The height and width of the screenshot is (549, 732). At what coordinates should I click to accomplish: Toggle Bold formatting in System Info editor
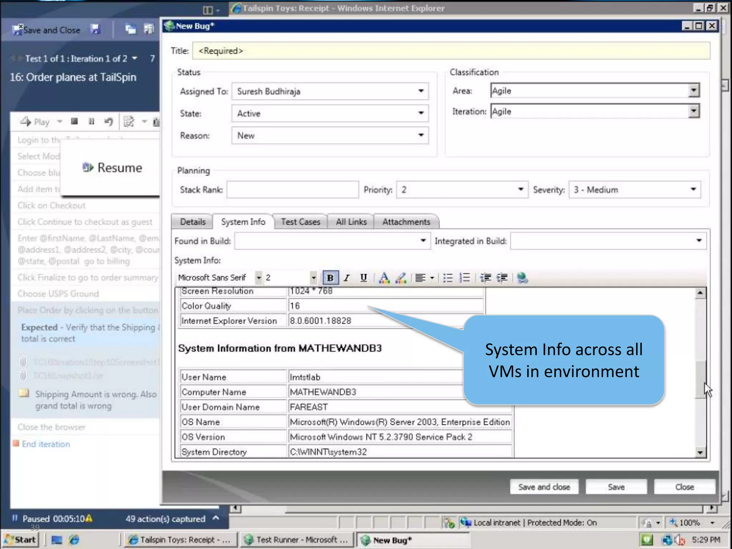[330, 278]
